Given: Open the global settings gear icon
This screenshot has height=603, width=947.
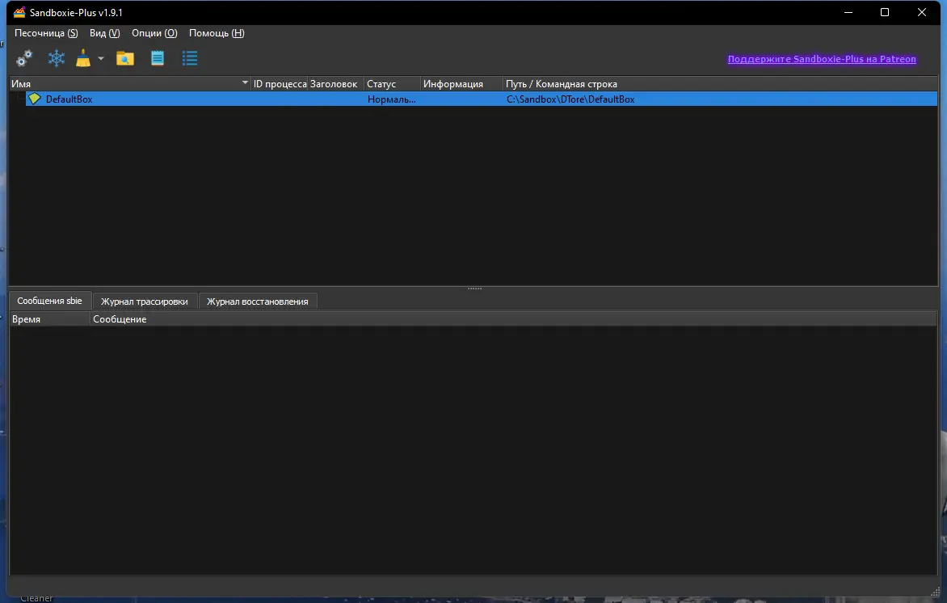Looking at the screenshot, I should coord(24,59).
